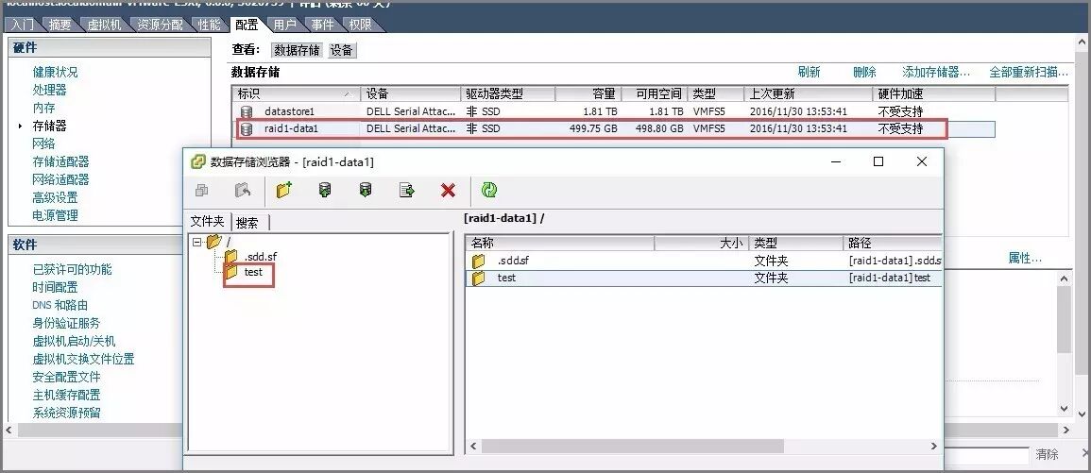Viewport: 1091px width, 473px height.
Task: Sort files by 名称 column header
Action: click(560, 243)
